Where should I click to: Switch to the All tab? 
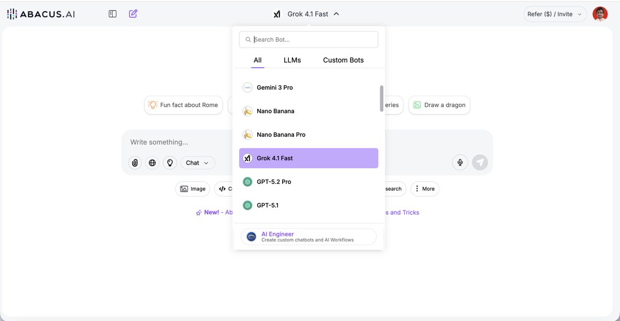pyautogui.click(x=257, y=60)
